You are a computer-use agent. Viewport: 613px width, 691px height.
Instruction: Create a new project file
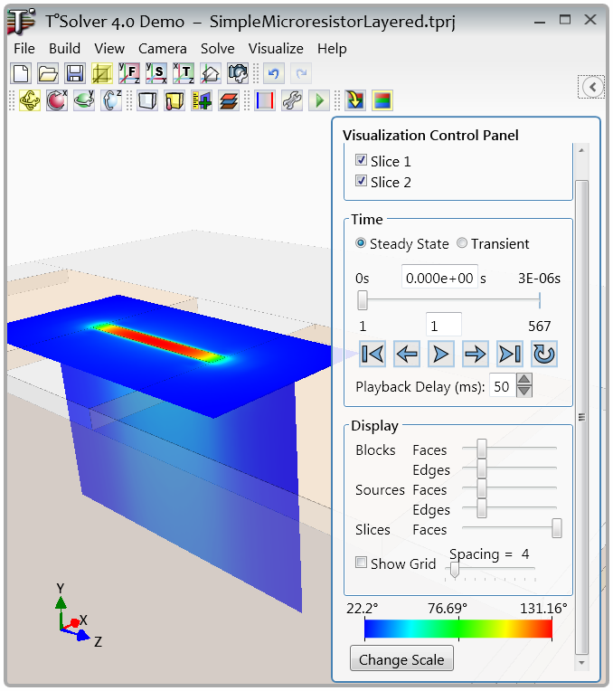pyautogui.click(x=21, y=73)
